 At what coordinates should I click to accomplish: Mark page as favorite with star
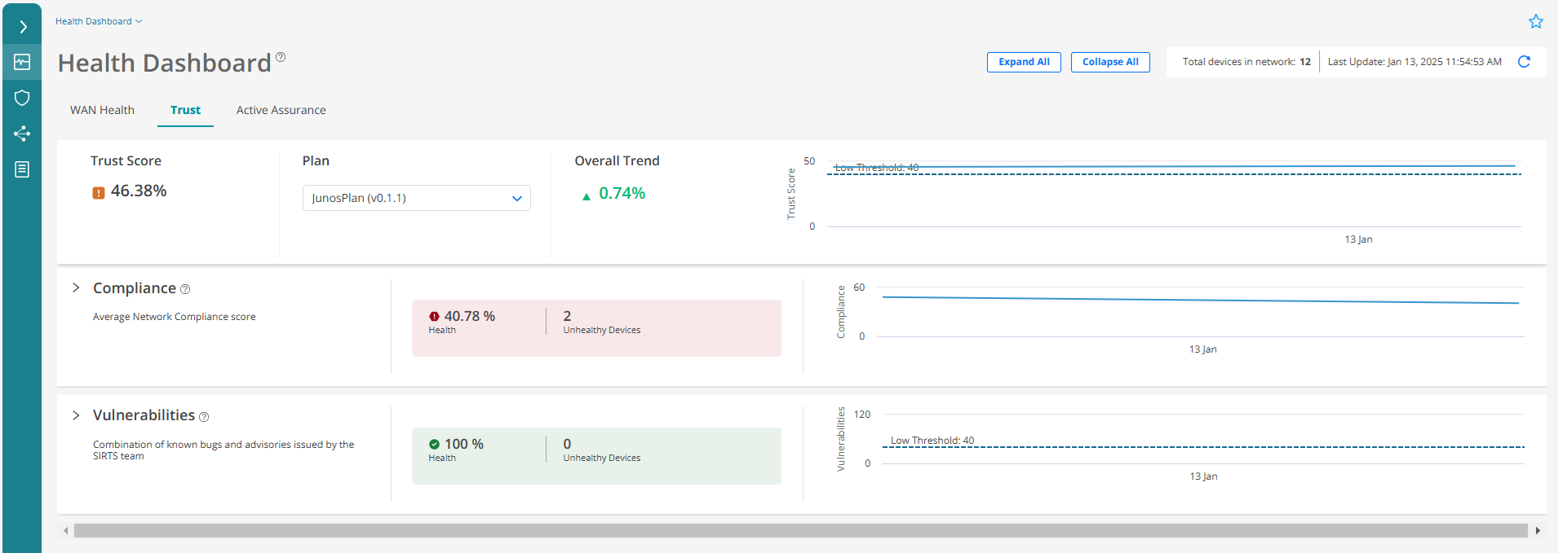click(1535, 22)
